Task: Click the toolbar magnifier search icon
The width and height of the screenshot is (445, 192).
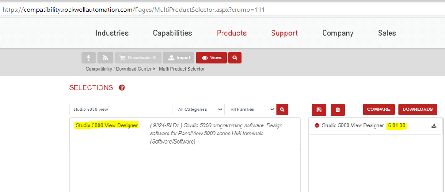Action: (235, 58)
